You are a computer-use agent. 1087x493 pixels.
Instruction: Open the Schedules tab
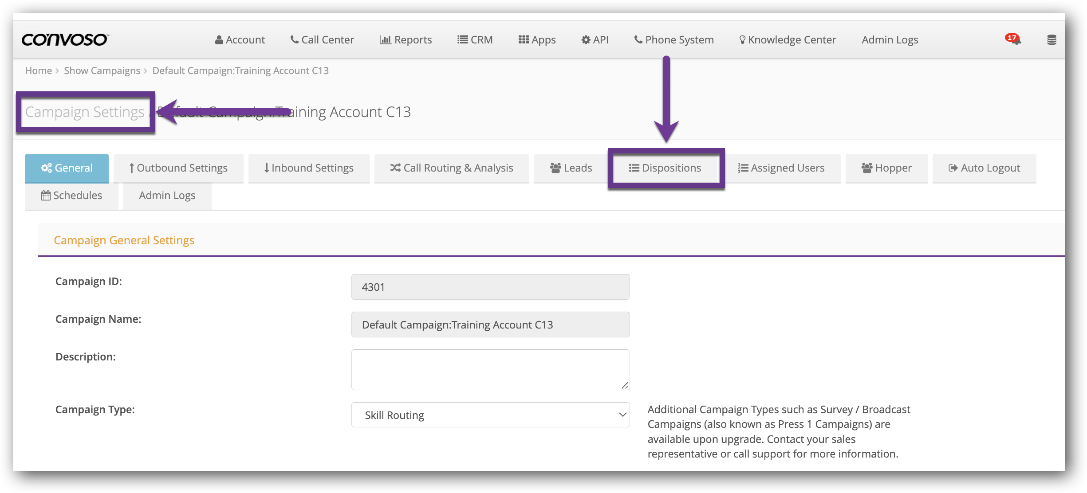click(71, 196)
